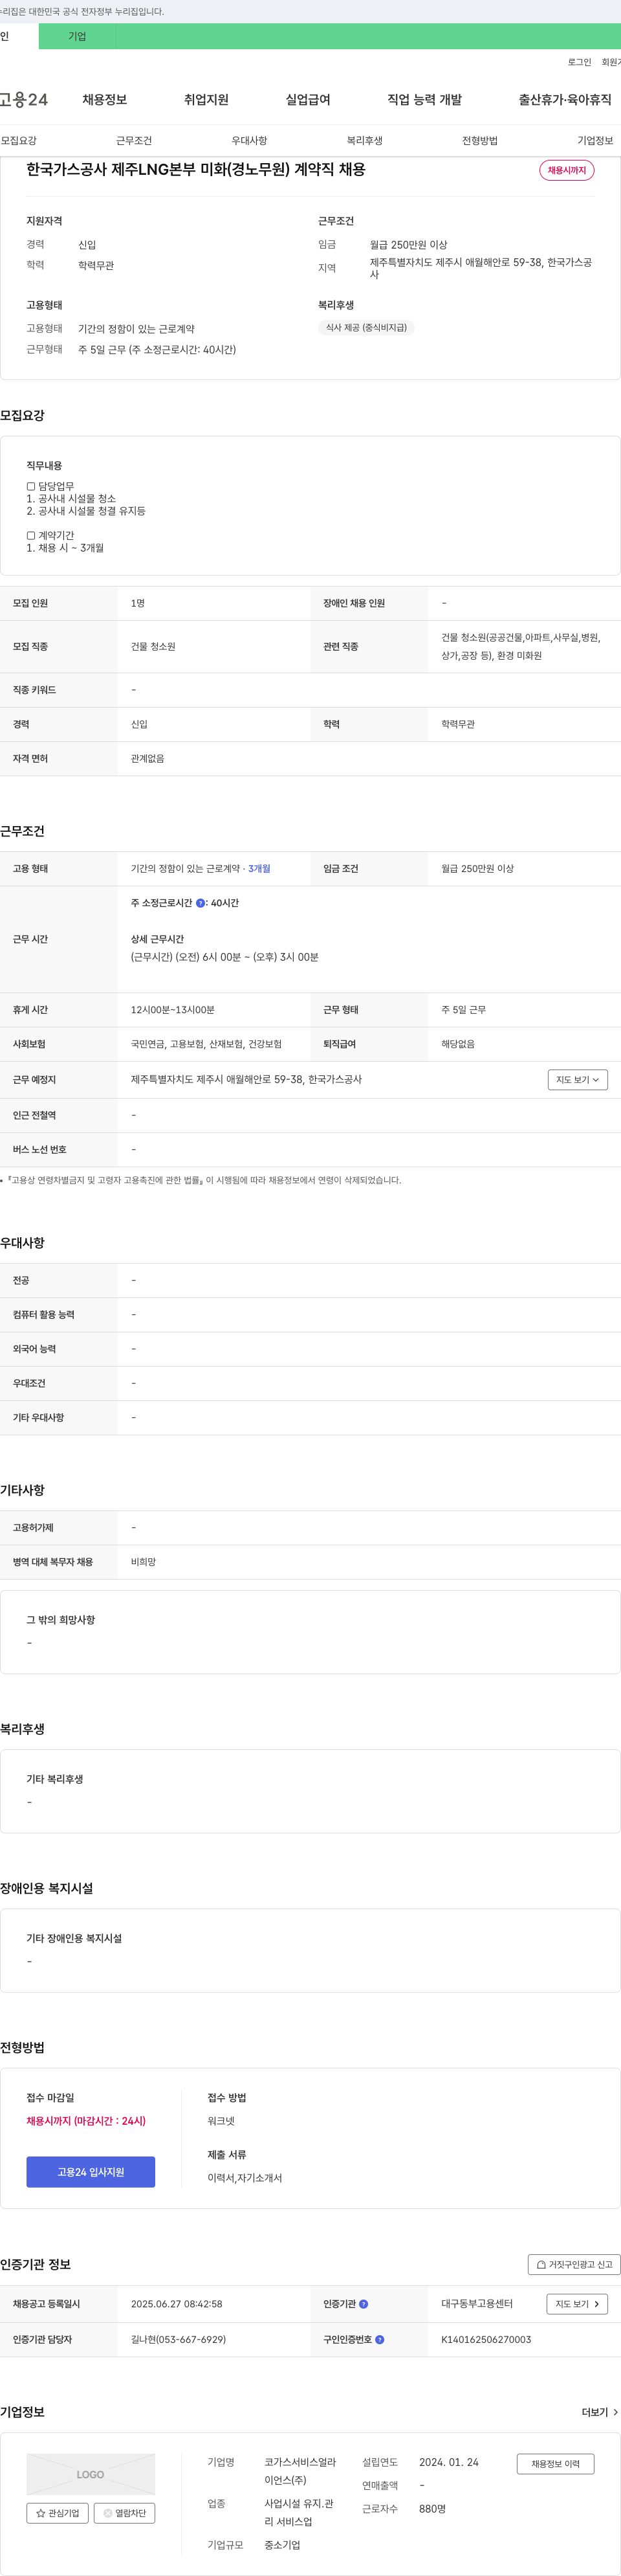Click the 열람차단 block button
Viewport: 621px width, 2576px height.
pos(125,2513)
